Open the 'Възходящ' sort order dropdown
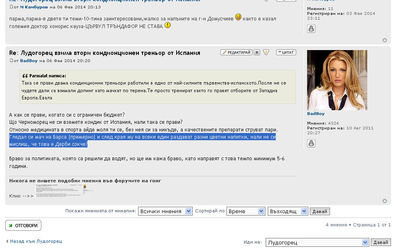 tap(287, 211)
